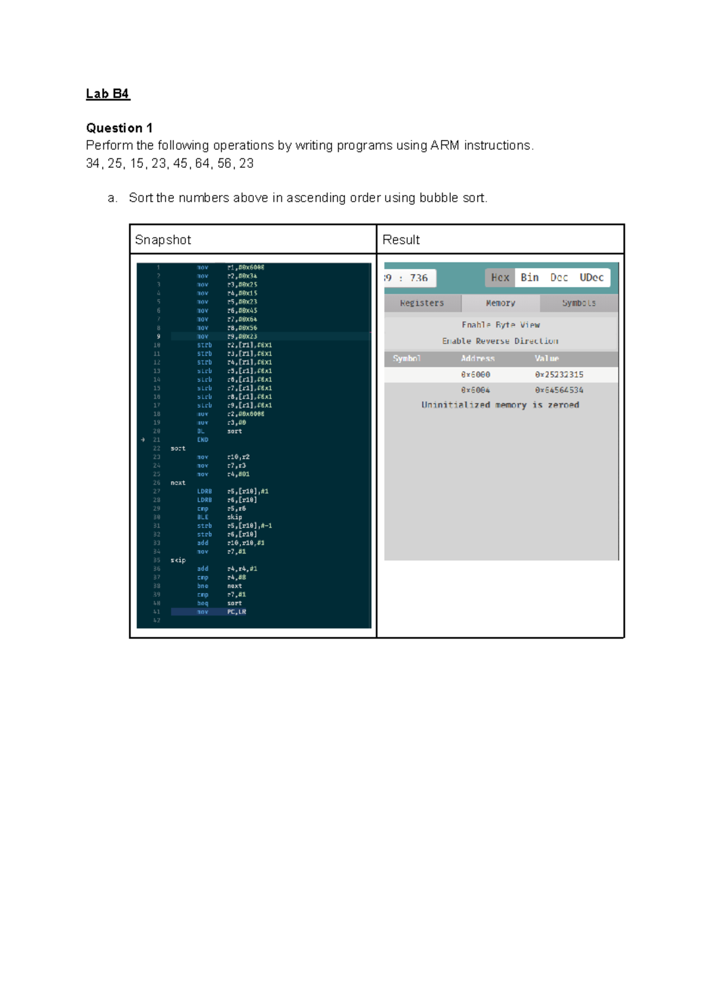Click the Symbol column header
Image resolution: width=712 pixels, height=1005 pixels.
406,359
